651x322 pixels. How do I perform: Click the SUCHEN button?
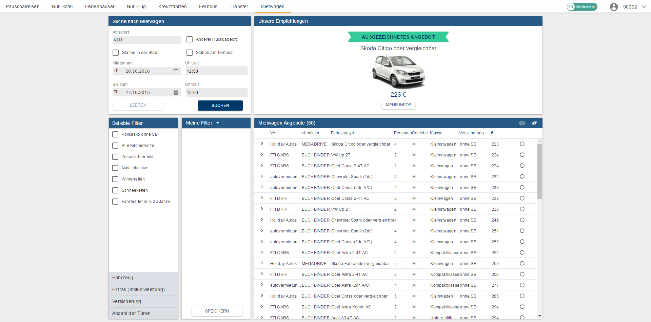click(220, 106)
